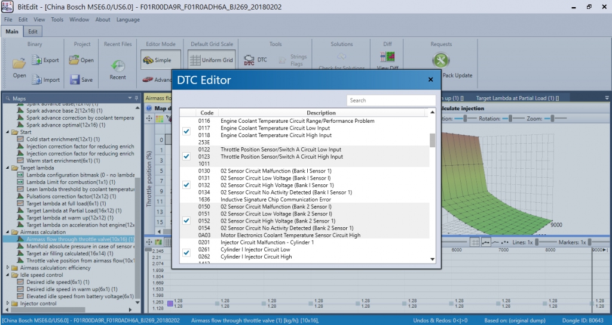Collapse the Idle speed control folder
The width and height of the screenshot is (612, 325).
[8, 275]
